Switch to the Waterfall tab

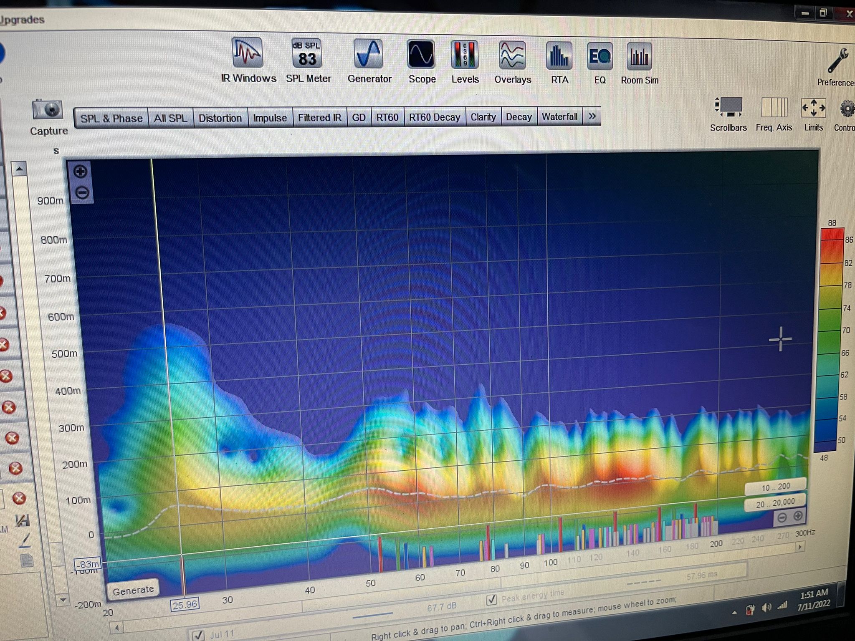(559, 117)
